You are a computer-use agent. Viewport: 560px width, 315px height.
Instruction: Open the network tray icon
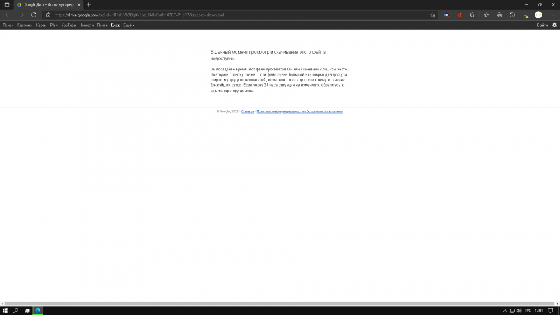point(512,311)
